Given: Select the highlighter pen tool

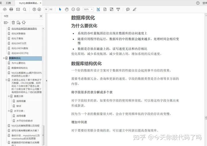Looking at the screenshot, I should click(x=135, y=9).
